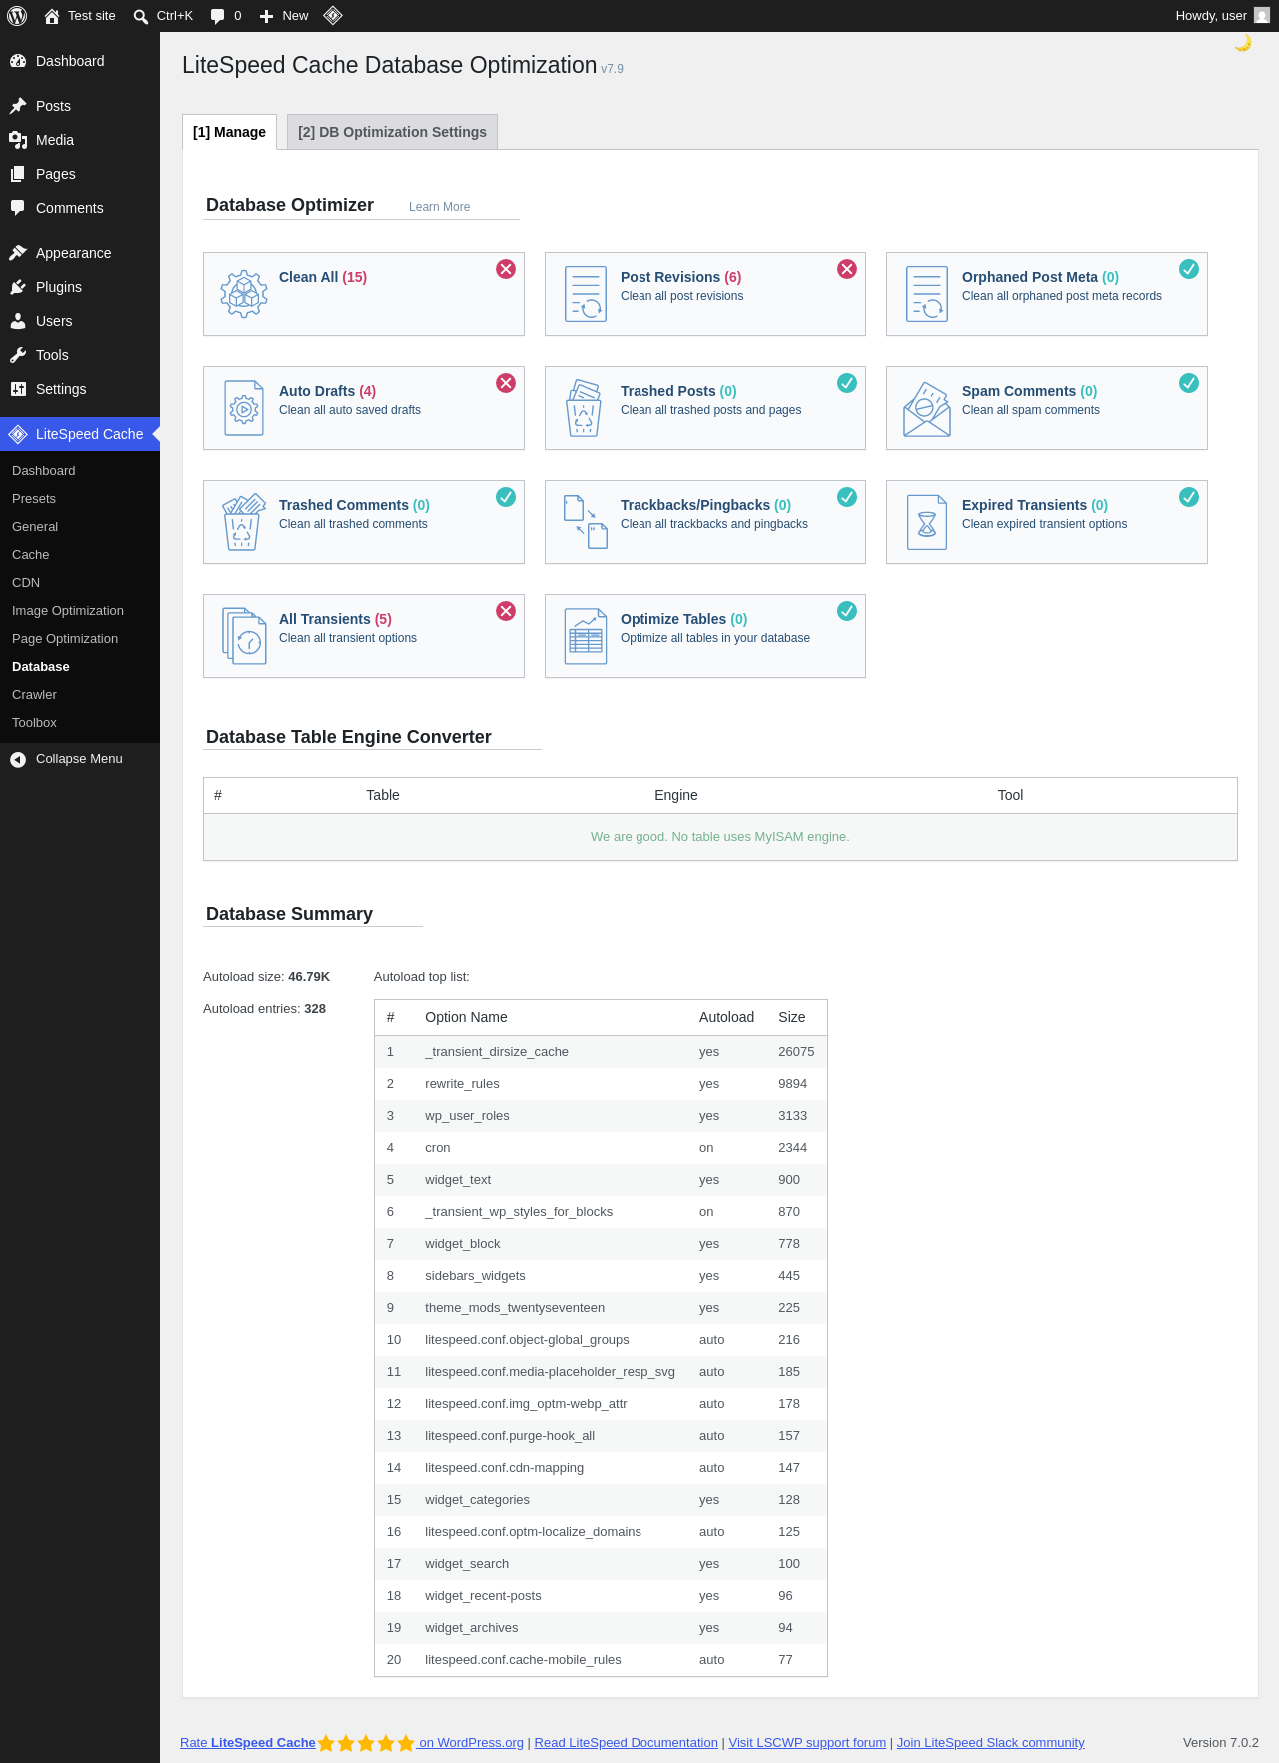This screenshot has height=1763, width=1279.
Task: Switch to the [1] Manage tab
Action: click(229, 132)
